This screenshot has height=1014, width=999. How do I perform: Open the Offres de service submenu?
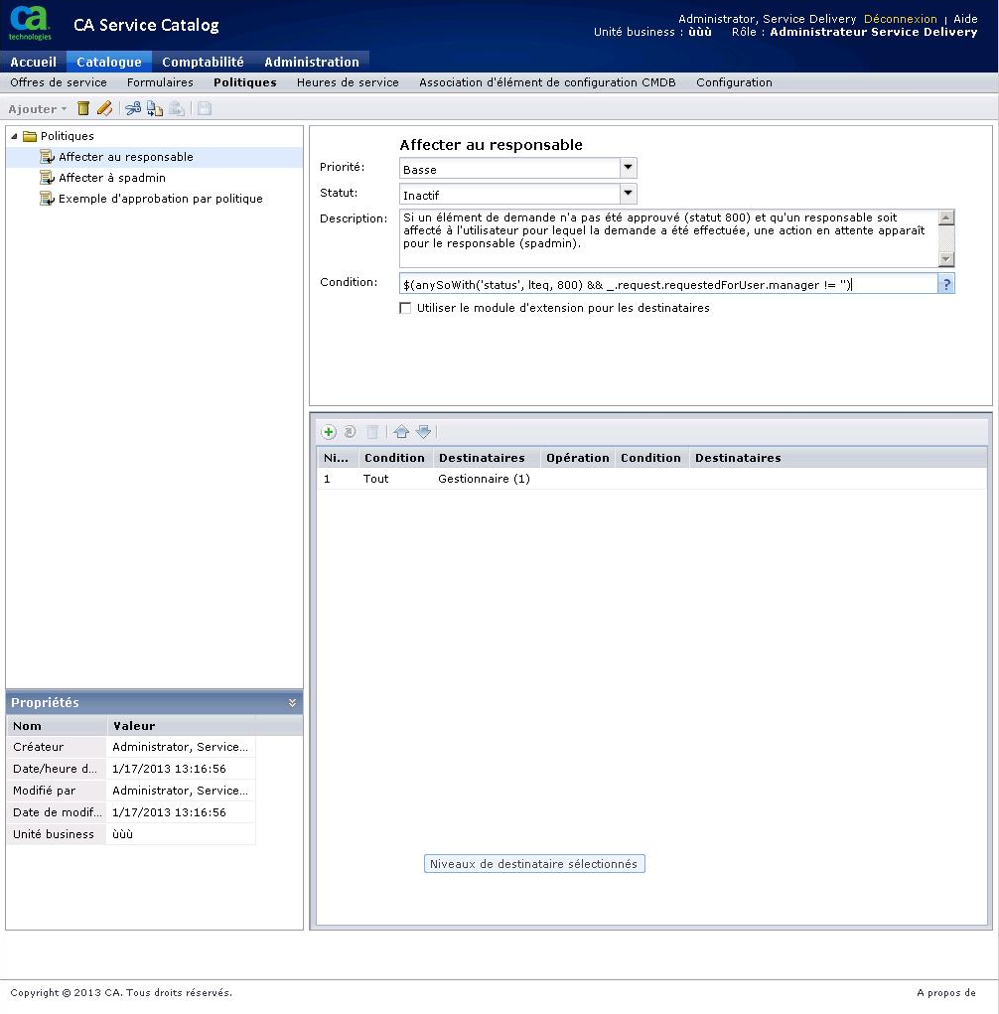point(59,82)
